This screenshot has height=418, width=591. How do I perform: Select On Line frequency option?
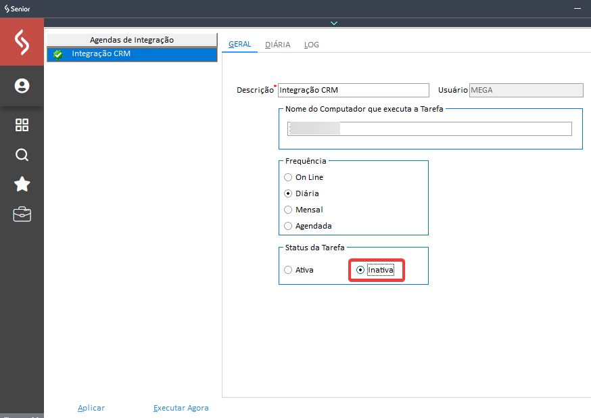pos(289,177)
